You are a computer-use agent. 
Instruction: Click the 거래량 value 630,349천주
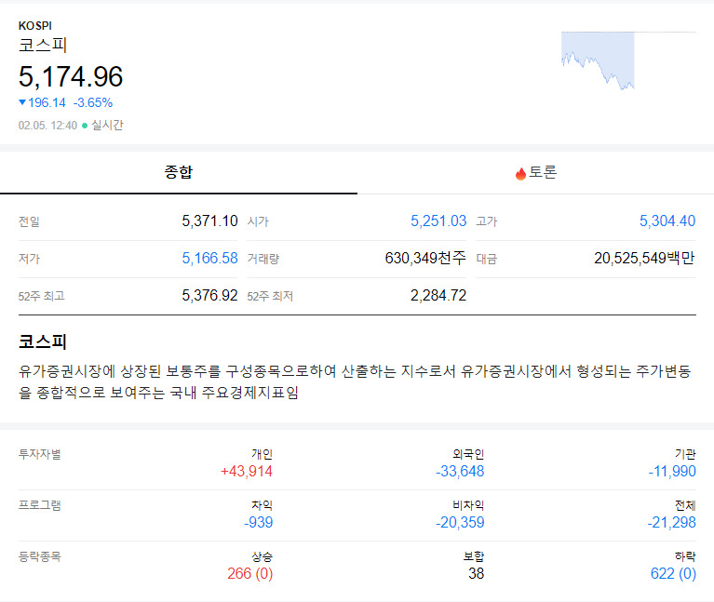coord(425,259)
